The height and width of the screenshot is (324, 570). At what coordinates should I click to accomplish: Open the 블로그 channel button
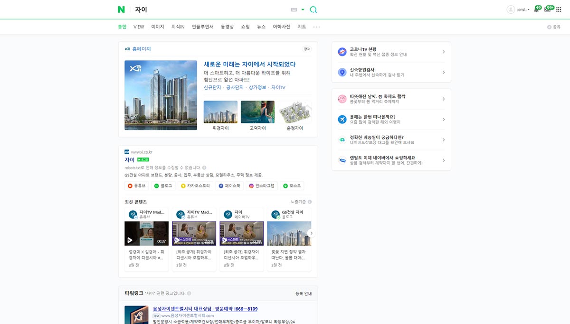click(163, 186)
